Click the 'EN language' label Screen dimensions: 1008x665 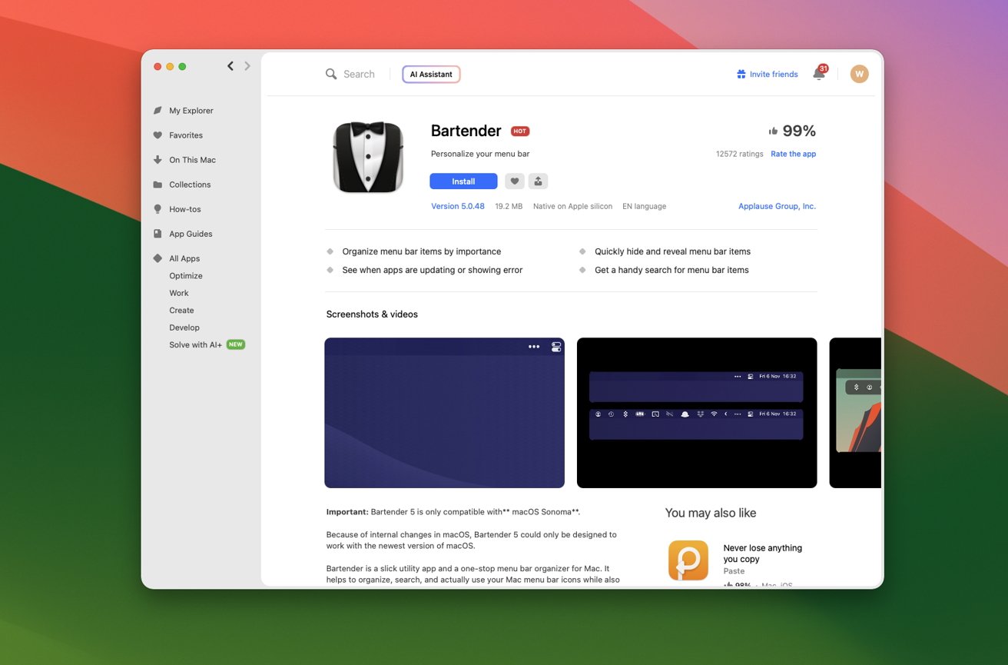[644, 206]
